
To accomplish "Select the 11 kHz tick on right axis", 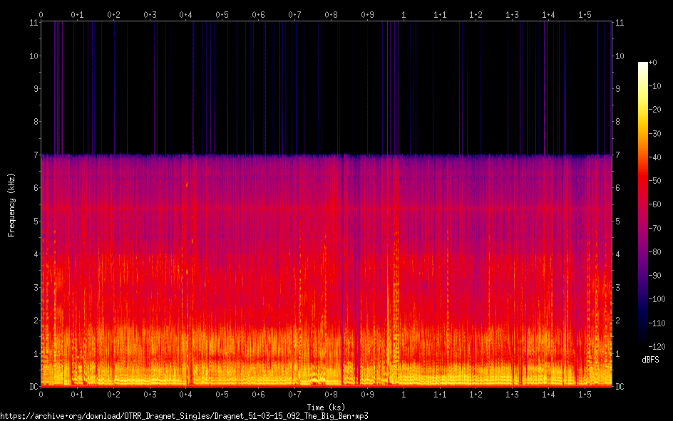I will click(x=619, y=23).
